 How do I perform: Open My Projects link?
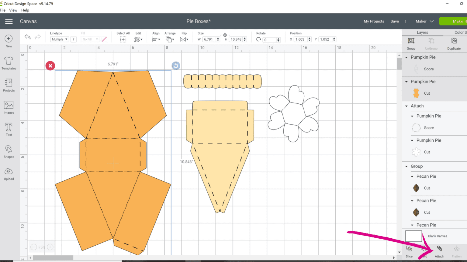374,21
